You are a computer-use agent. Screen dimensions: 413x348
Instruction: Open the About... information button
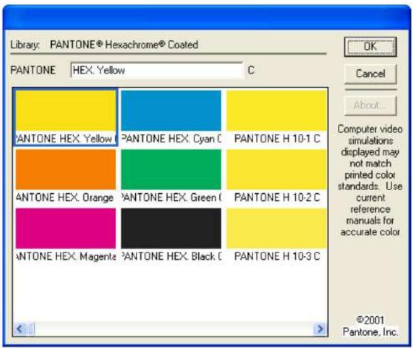pos(370,105)
